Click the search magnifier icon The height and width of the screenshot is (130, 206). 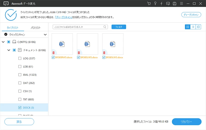(x=105, y=27)
